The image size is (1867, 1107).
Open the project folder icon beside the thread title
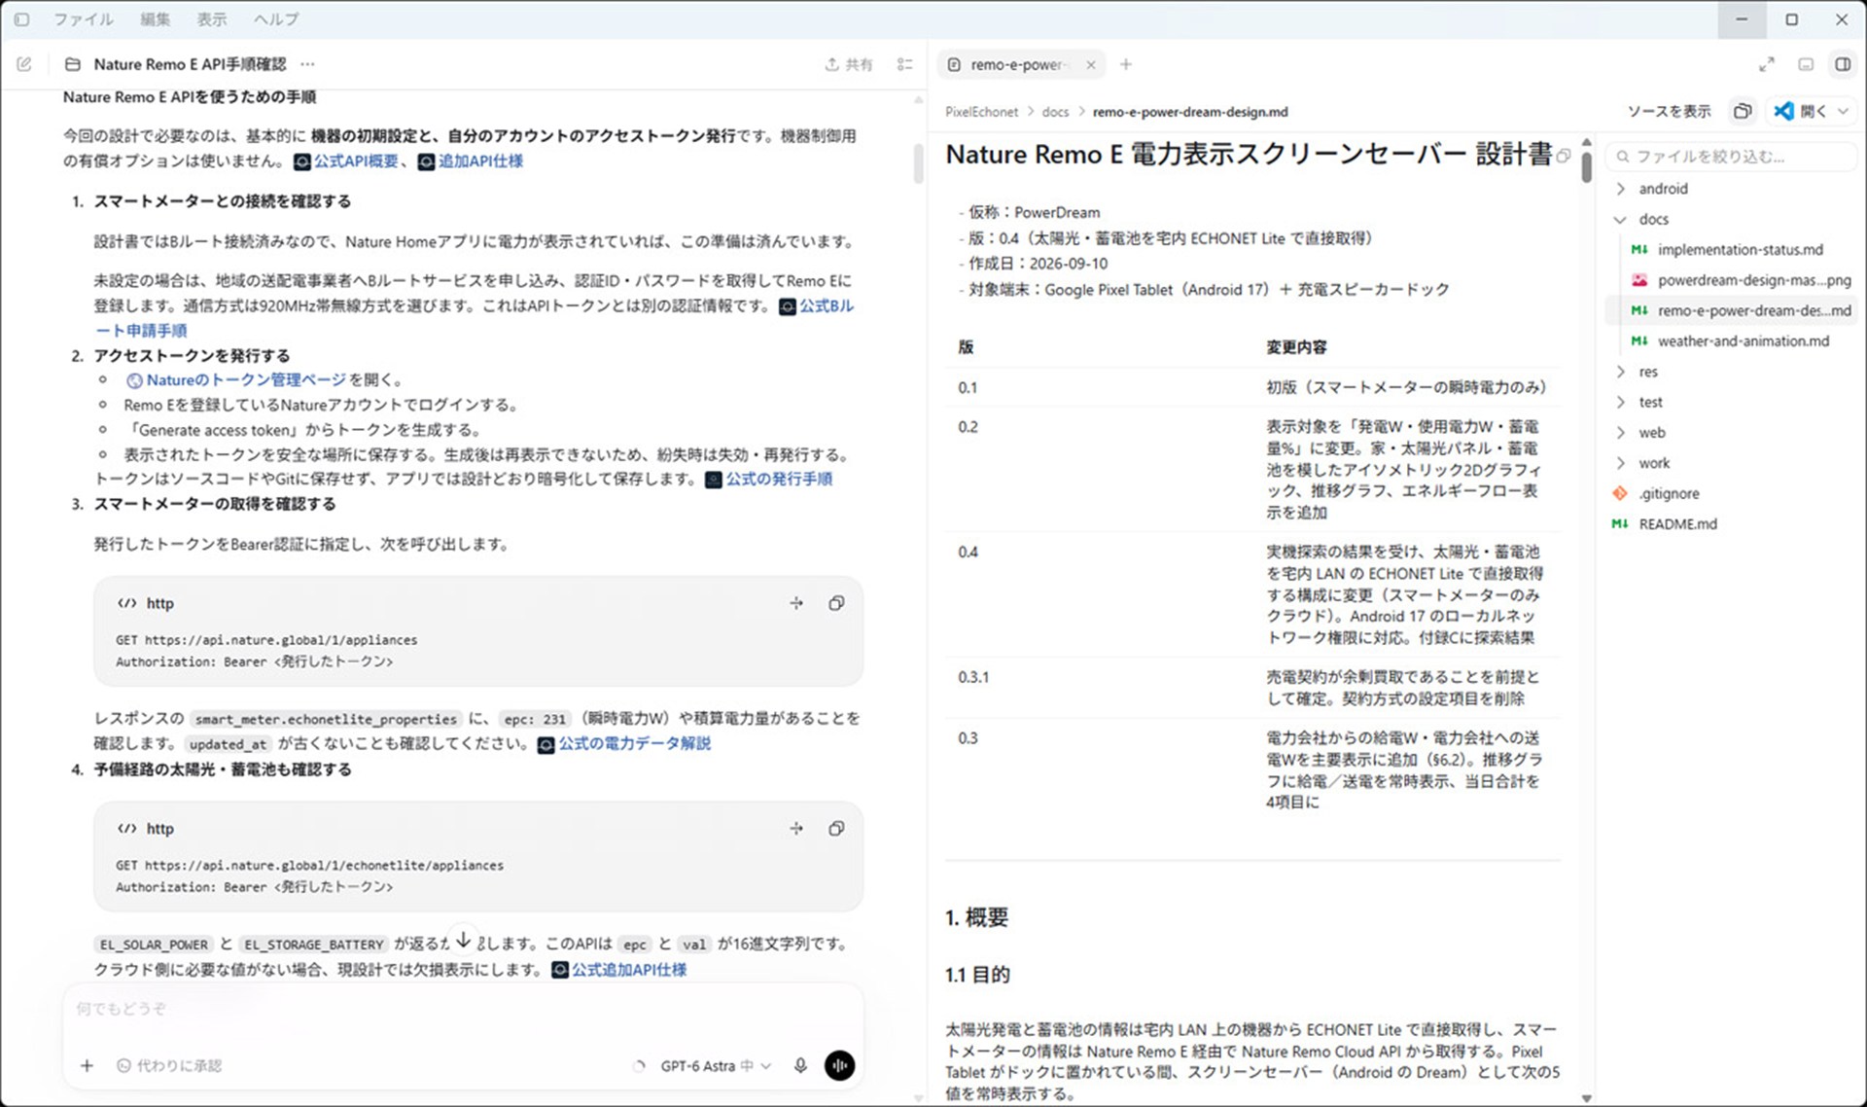coord(72,64)
